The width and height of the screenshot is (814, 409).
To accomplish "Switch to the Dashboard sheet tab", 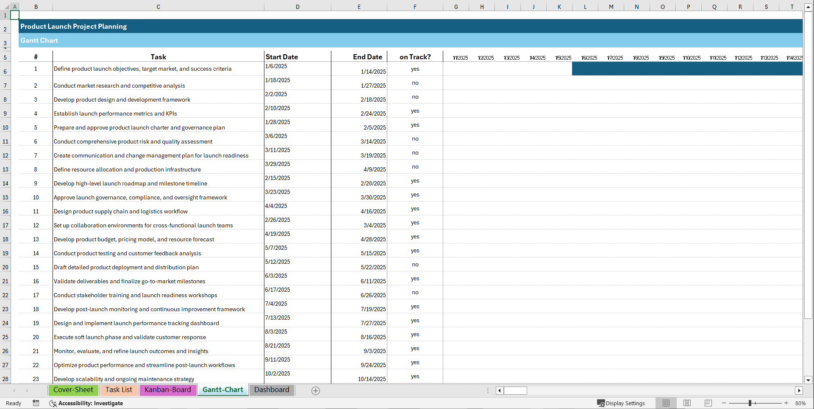I will click(272, 390).
